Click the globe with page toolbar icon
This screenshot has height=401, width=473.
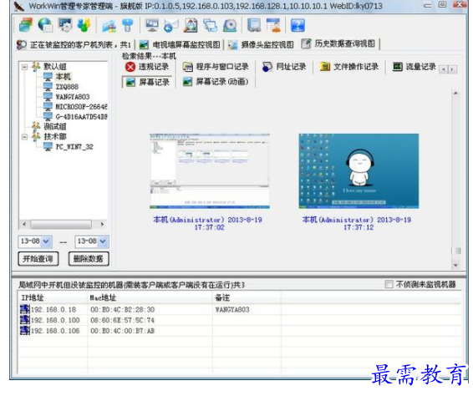45,25
